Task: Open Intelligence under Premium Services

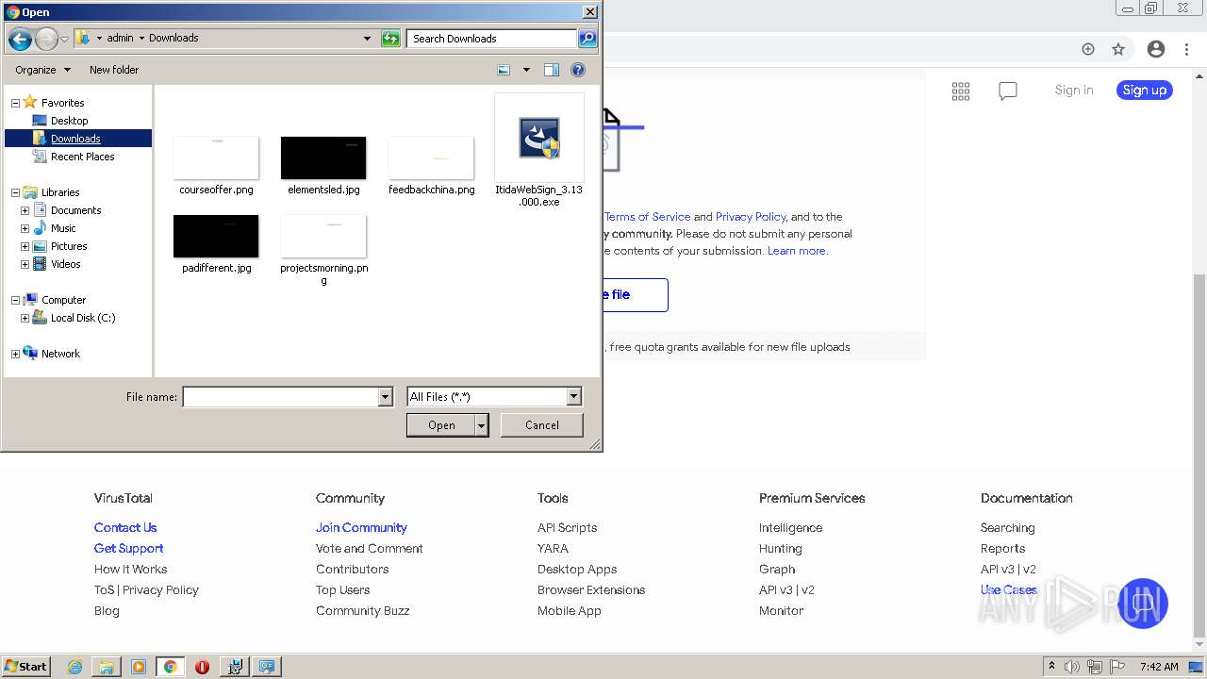Action: [790, 528]
